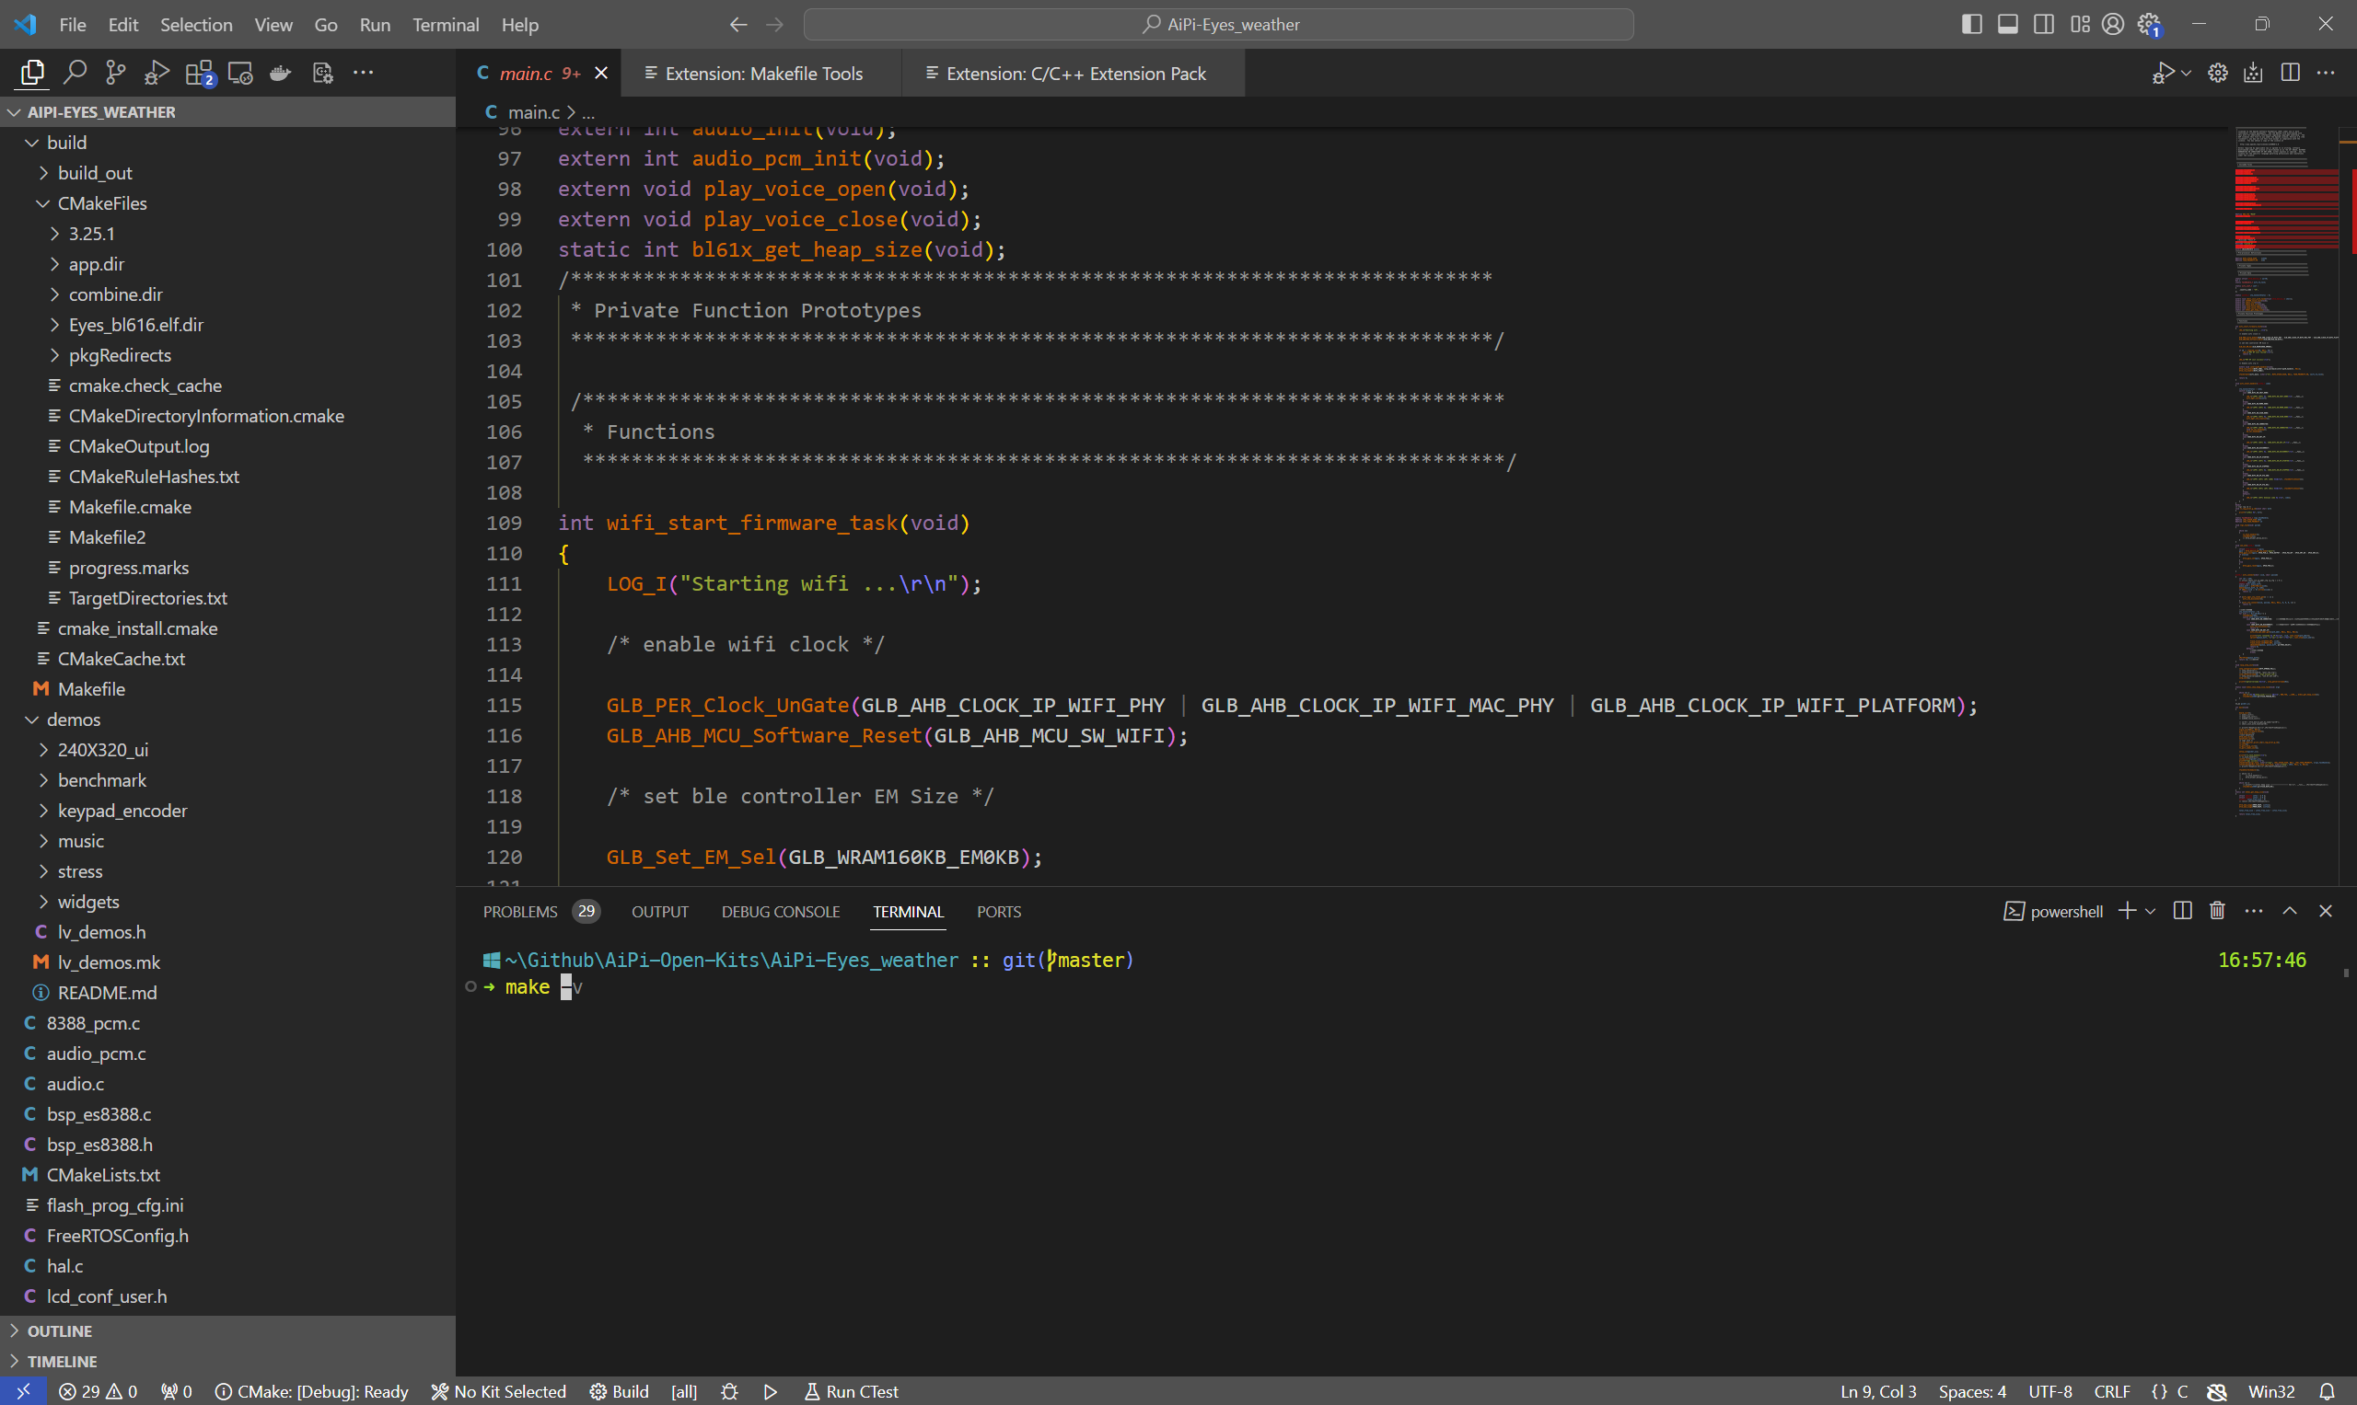Viewport: 2357px width, 1405px height.
Task: Kill the terminal with trash icon
Action: [x=2217, y=911]
